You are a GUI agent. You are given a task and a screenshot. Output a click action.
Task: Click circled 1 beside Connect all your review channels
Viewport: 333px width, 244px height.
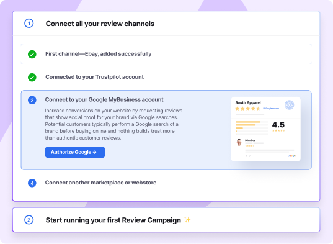tap(29, 24)
